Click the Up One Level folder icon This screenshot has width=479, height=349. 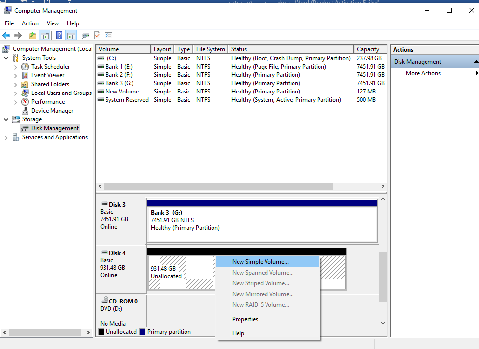(33, 35)
